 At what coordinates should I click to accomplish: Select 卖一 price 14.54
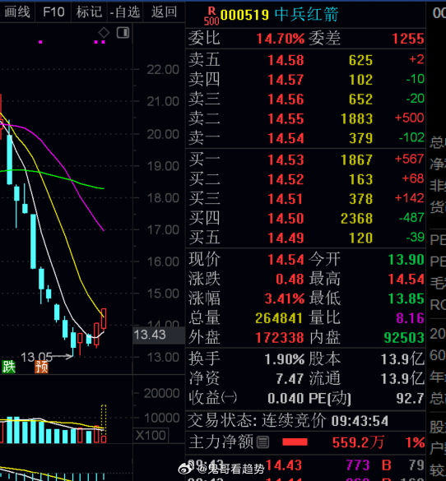[x=286, y=138]
